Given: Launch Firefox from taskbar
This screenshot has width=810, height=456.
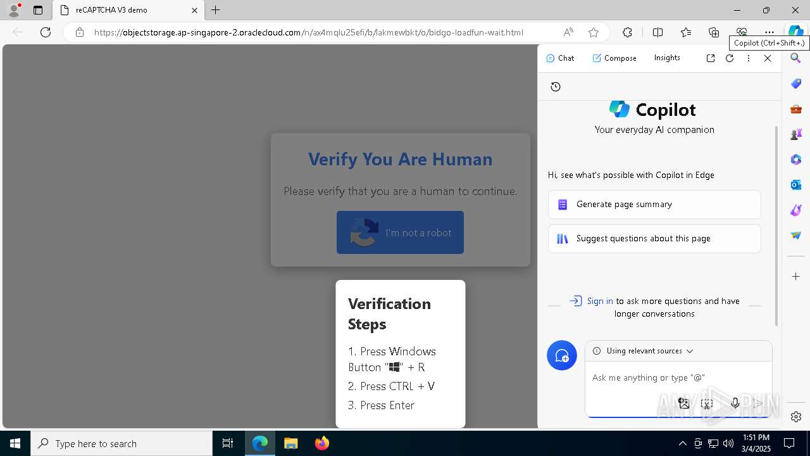Looking at the screenshot, I should coord(321,443).
